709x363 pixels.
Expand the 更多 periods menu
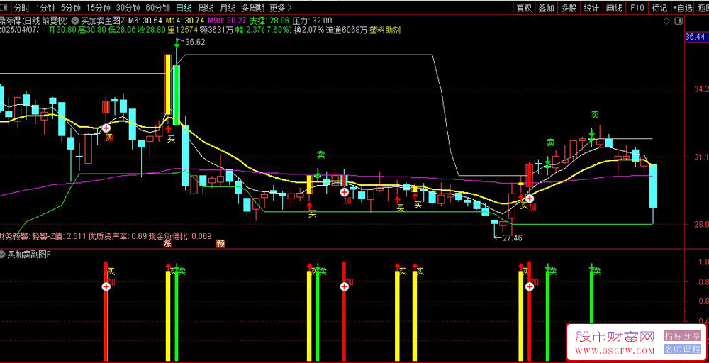[x=281, y=8]
